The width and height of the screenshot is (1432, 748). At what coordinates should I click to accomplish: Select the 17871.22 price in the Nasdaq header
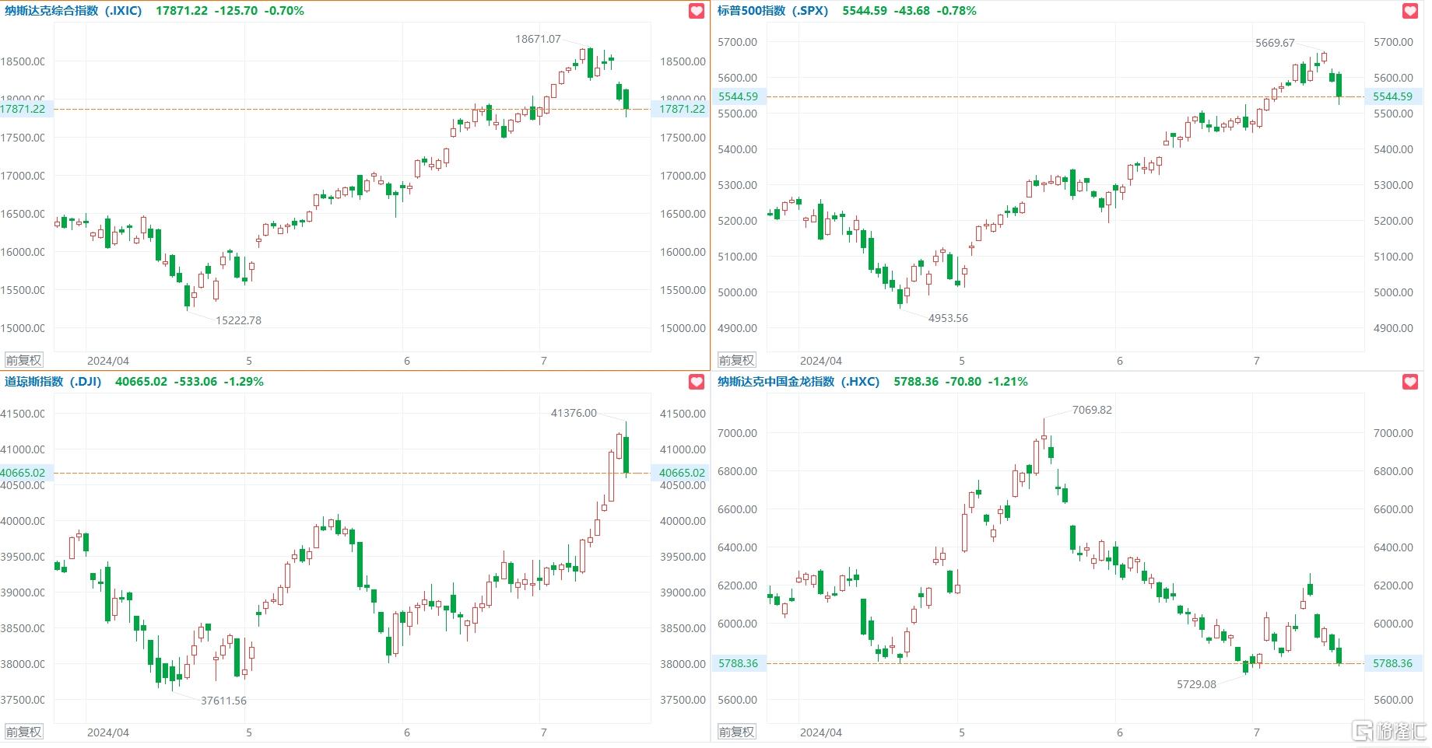pos(182,11)
